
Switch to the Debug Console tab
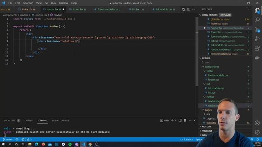point(61,120)
